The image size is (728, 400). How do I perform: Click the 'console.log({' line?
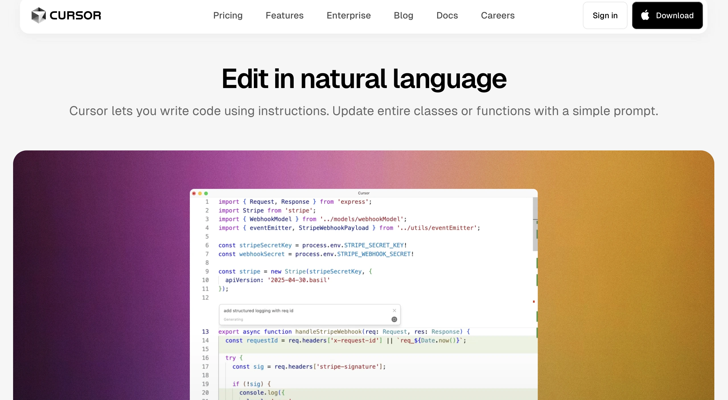coord(262,393)
